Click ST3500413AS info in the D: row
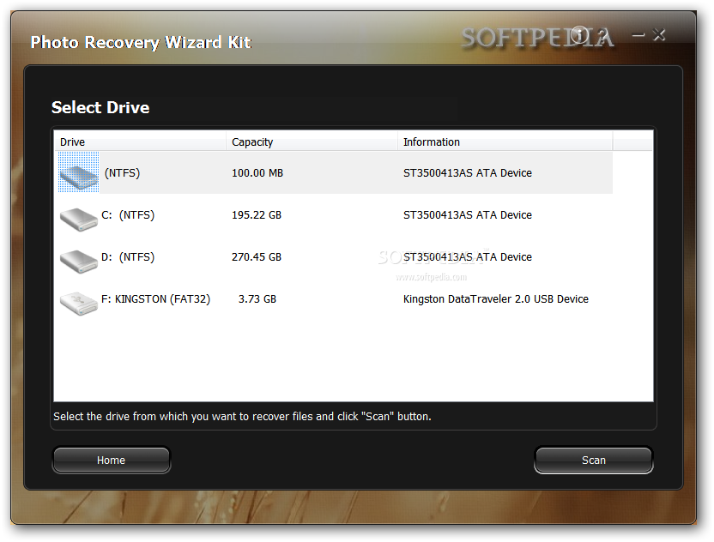Screen dimensions: 714x542 [467, 257]
